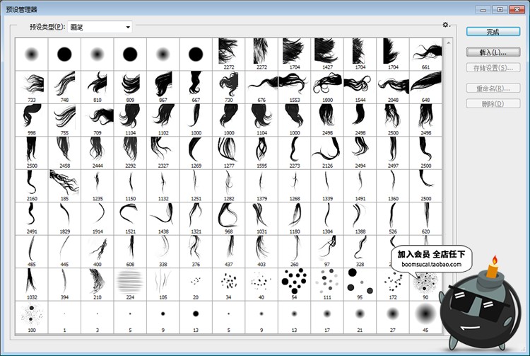Click the 载入 (Load) button
This screenshot has width=530, height=356.
coord(493,53)
